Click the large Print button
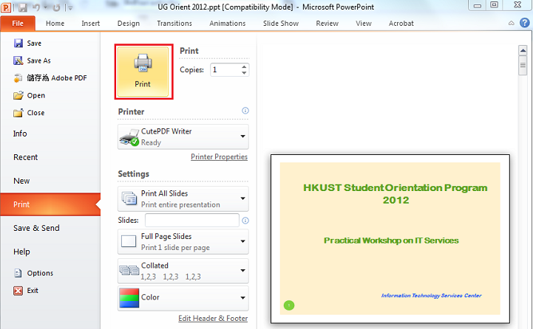The width and height of the screenshot is (533, 329). click(143, 72)
